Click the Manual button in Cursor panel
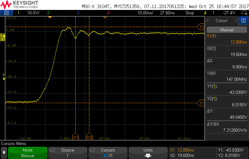This screenshot has width=249, height=159. tap(227, 30)
